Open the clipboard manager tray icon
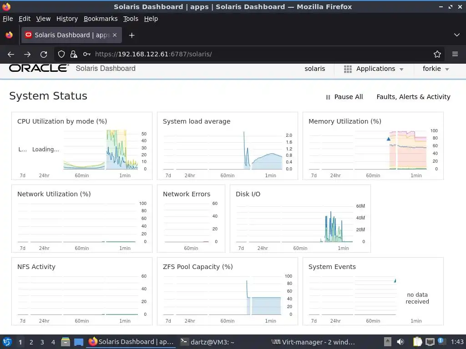Viewport: 466px width, 349px height. click(418, 342)
